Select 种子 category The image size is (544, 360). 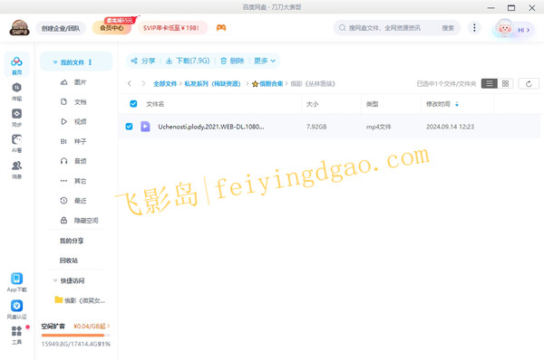(73, 141)
